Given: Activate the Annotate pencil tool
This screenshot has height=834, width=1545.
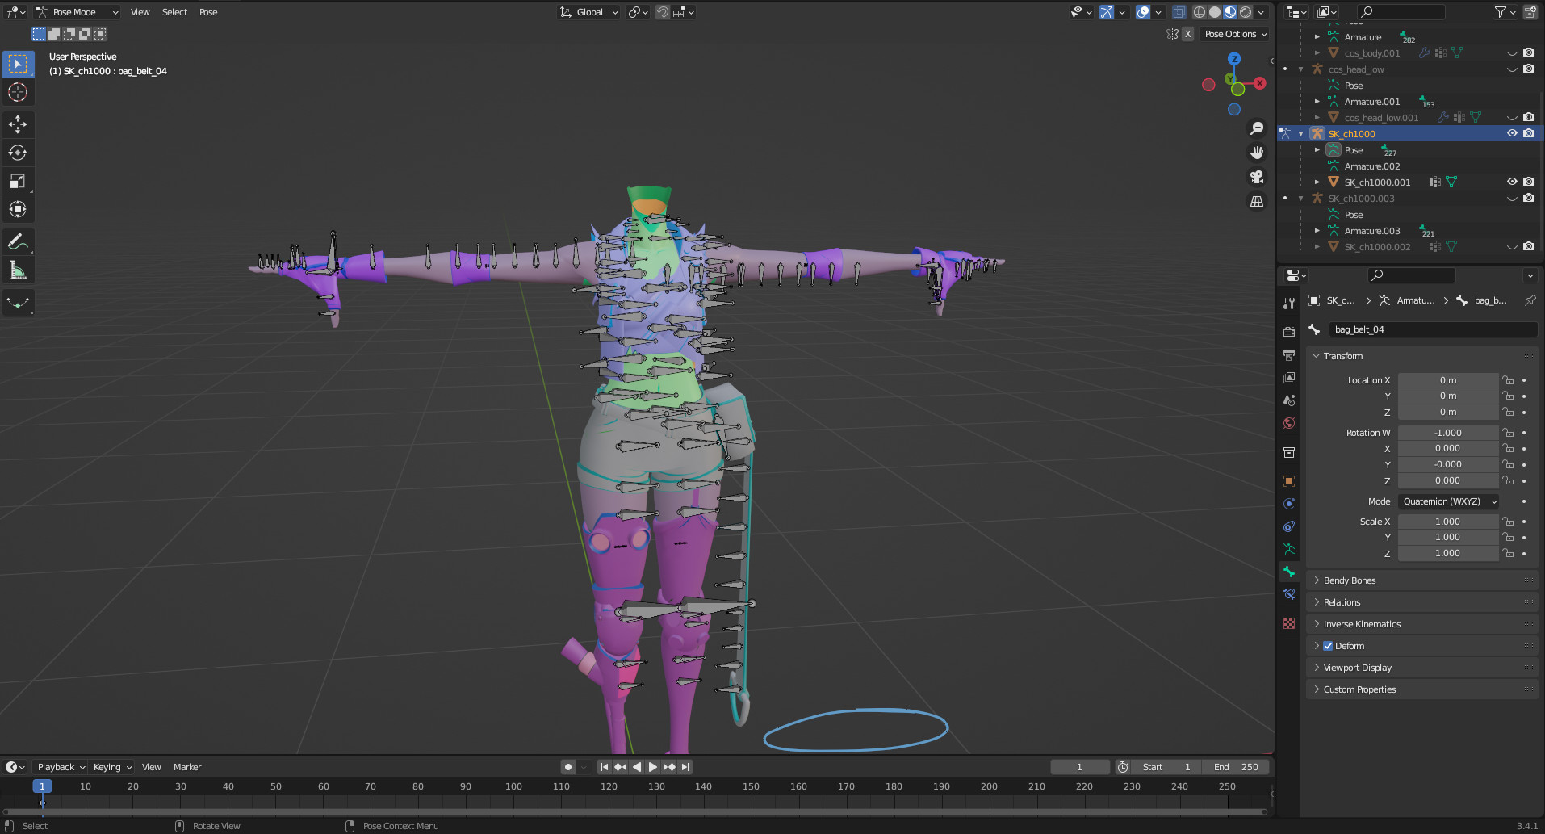Looking at the screenshot, I should click(x=18, y=241).
